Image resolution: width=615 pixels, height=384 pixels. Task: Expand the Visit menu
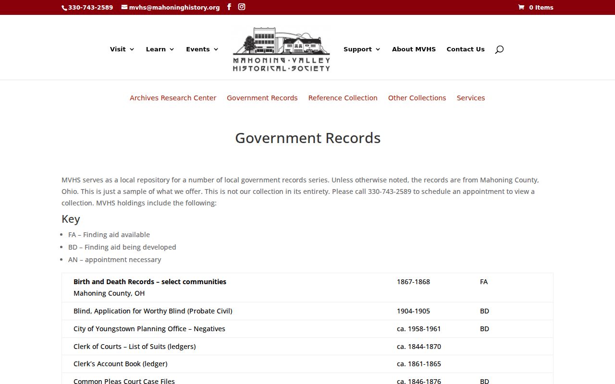point(122,49)
